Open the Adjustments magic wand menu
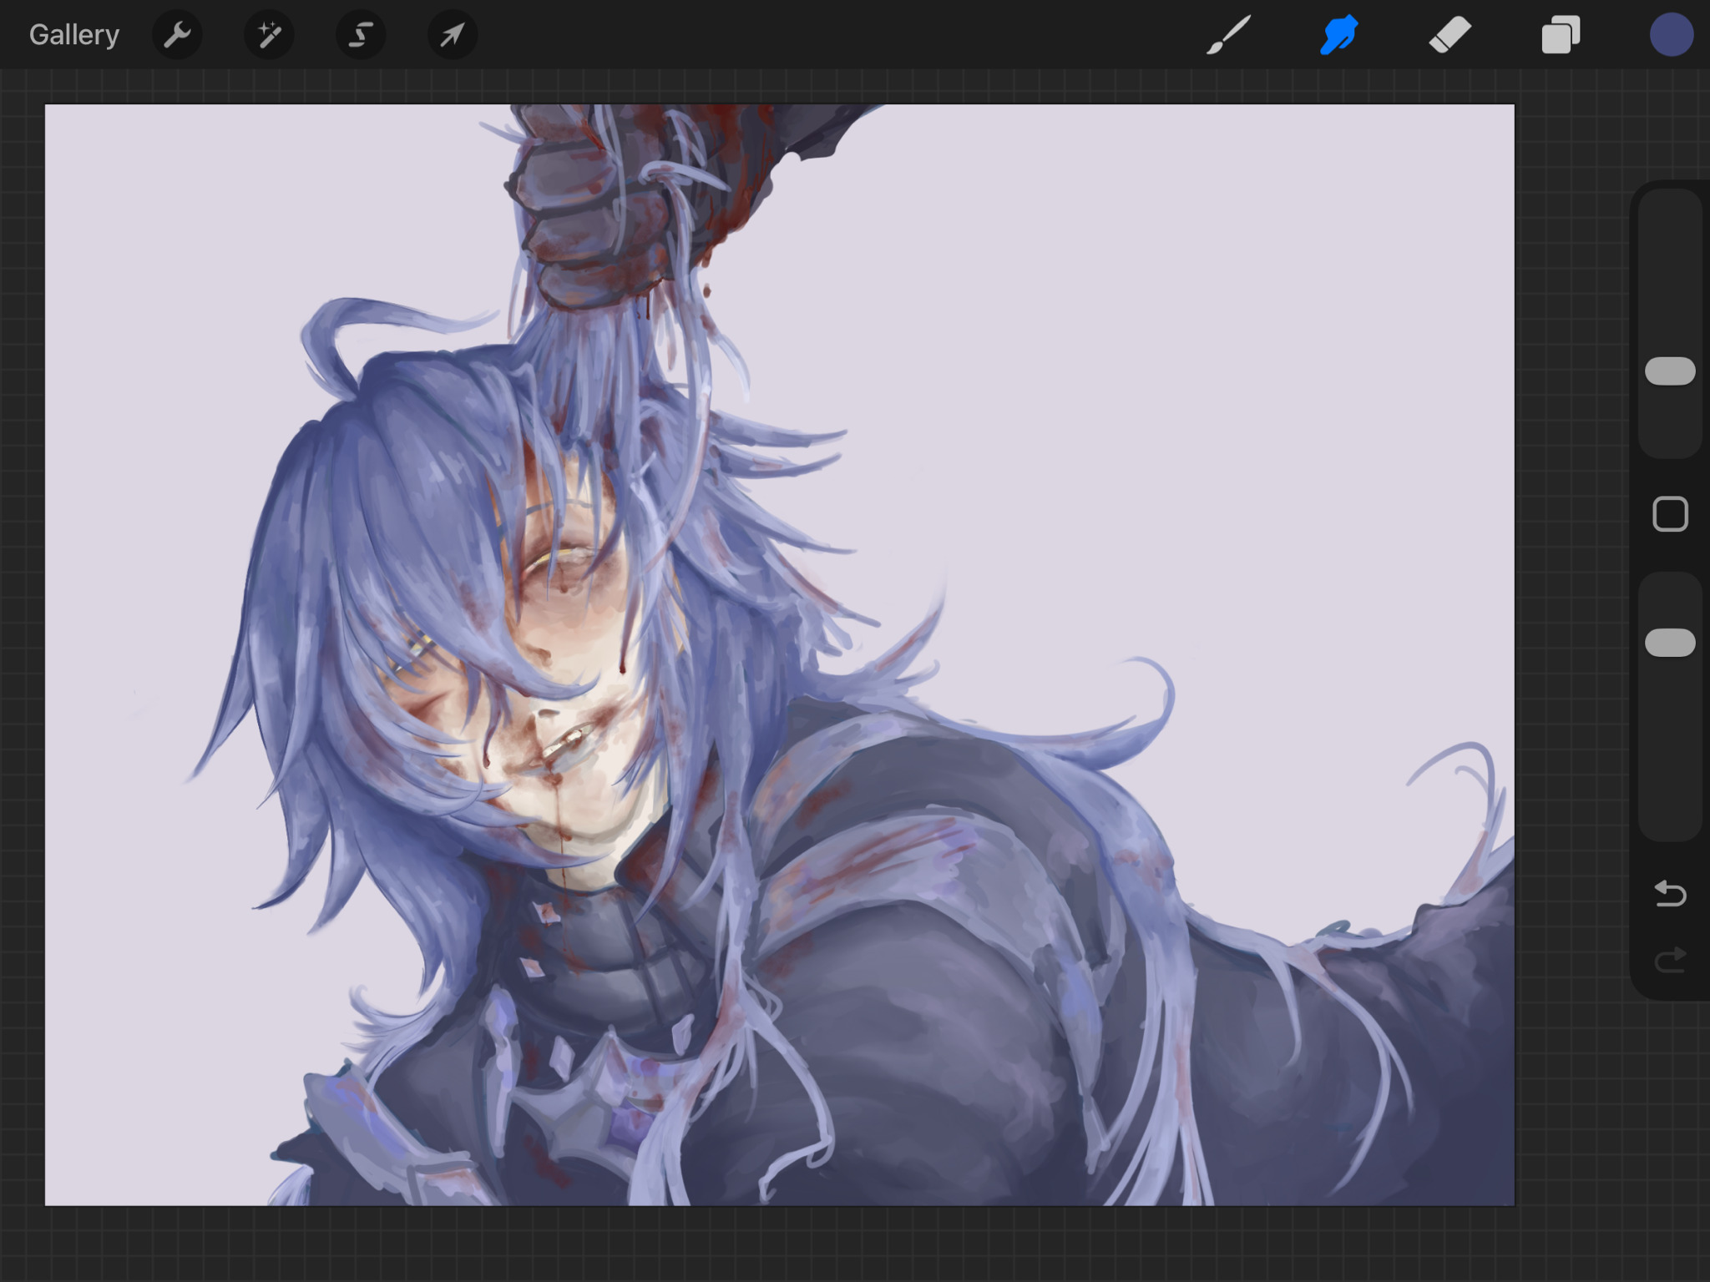1710x1282 pixels. click(x=269, y=35)
